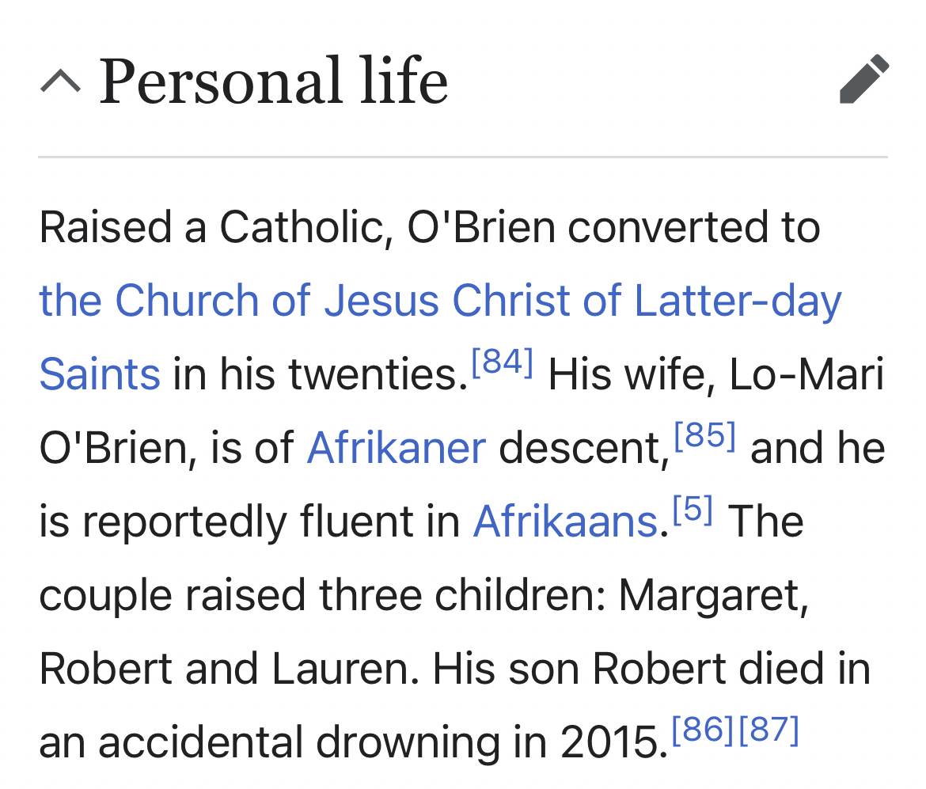This screenshot has height=789, width=926.
Task: Click the year 2015
Action: (609, 743)
